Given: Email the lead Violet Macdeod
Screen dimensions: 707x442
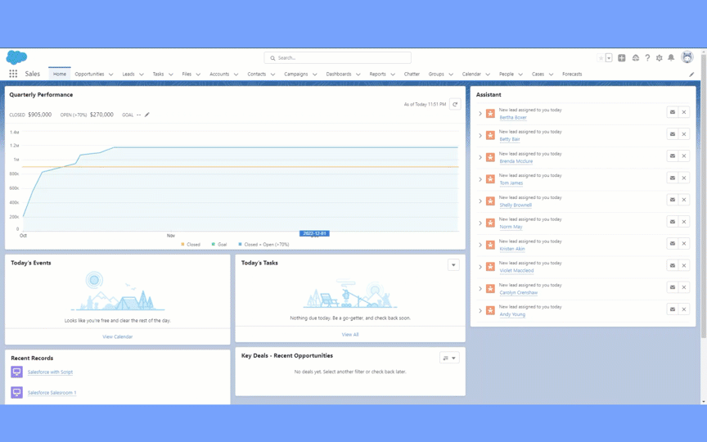Looking at the screenshot, I should coord(673,265).
